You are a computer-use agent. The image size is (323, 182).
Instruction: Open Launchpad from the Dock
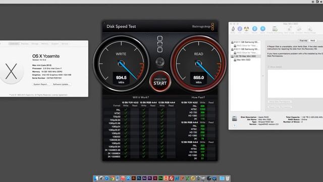[101, 178]
